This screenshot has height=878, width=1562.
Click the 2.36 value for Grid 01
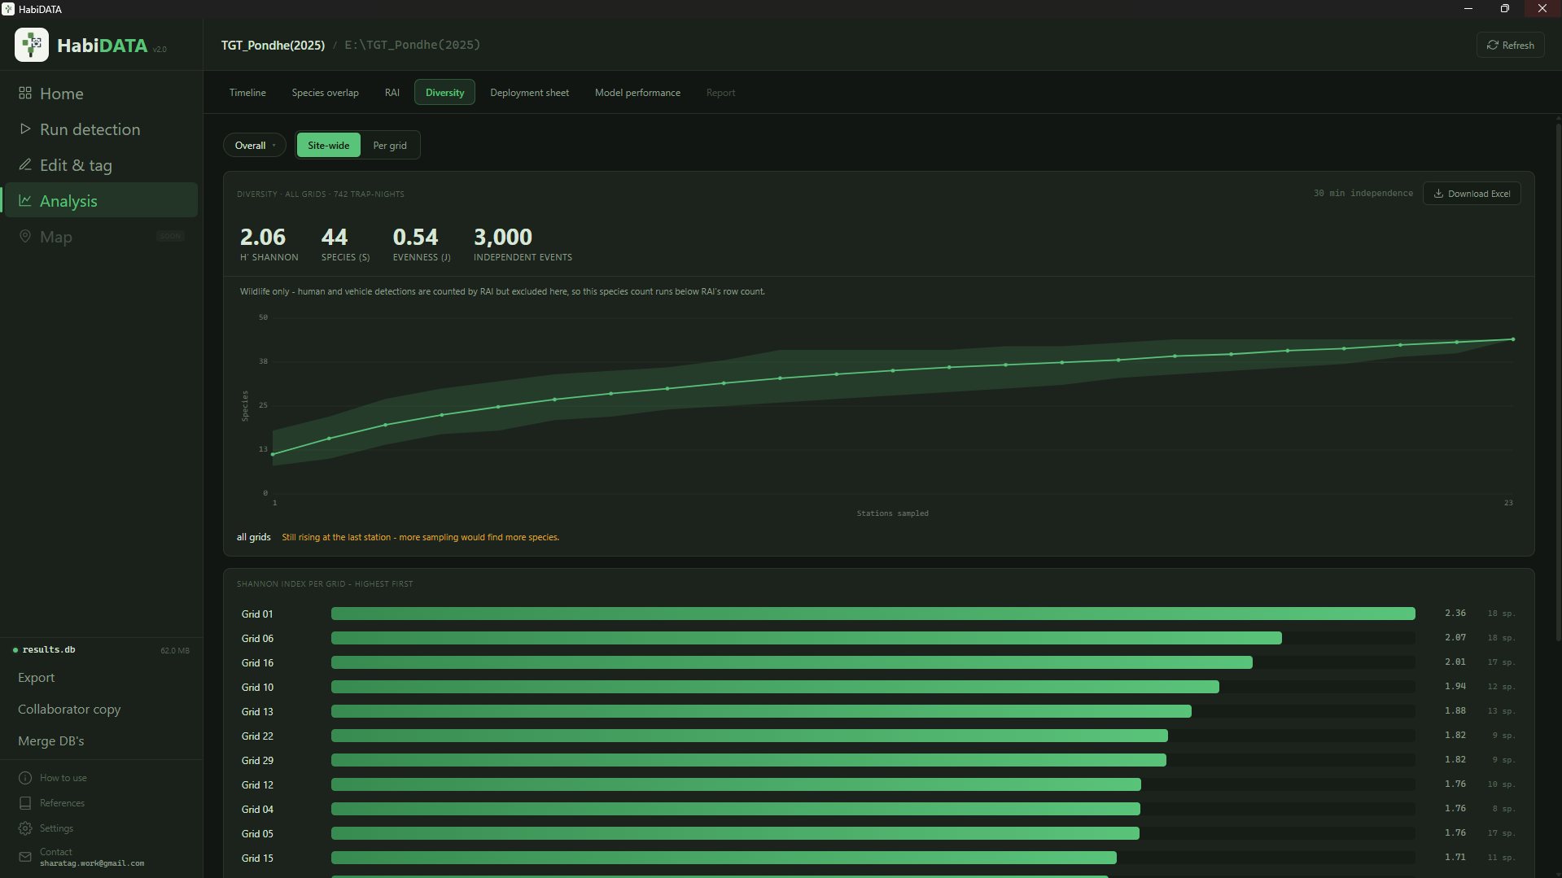(x=1455, y=614)
